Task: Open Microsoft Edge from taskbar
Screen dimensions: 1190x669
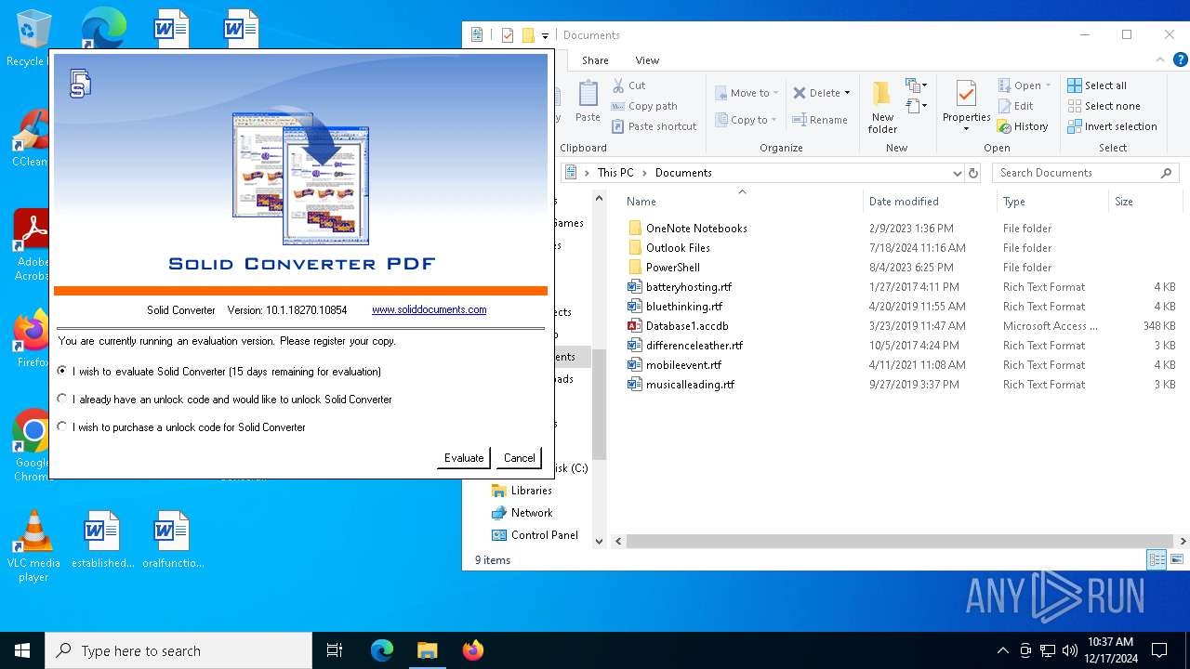Action: (382, 650)
